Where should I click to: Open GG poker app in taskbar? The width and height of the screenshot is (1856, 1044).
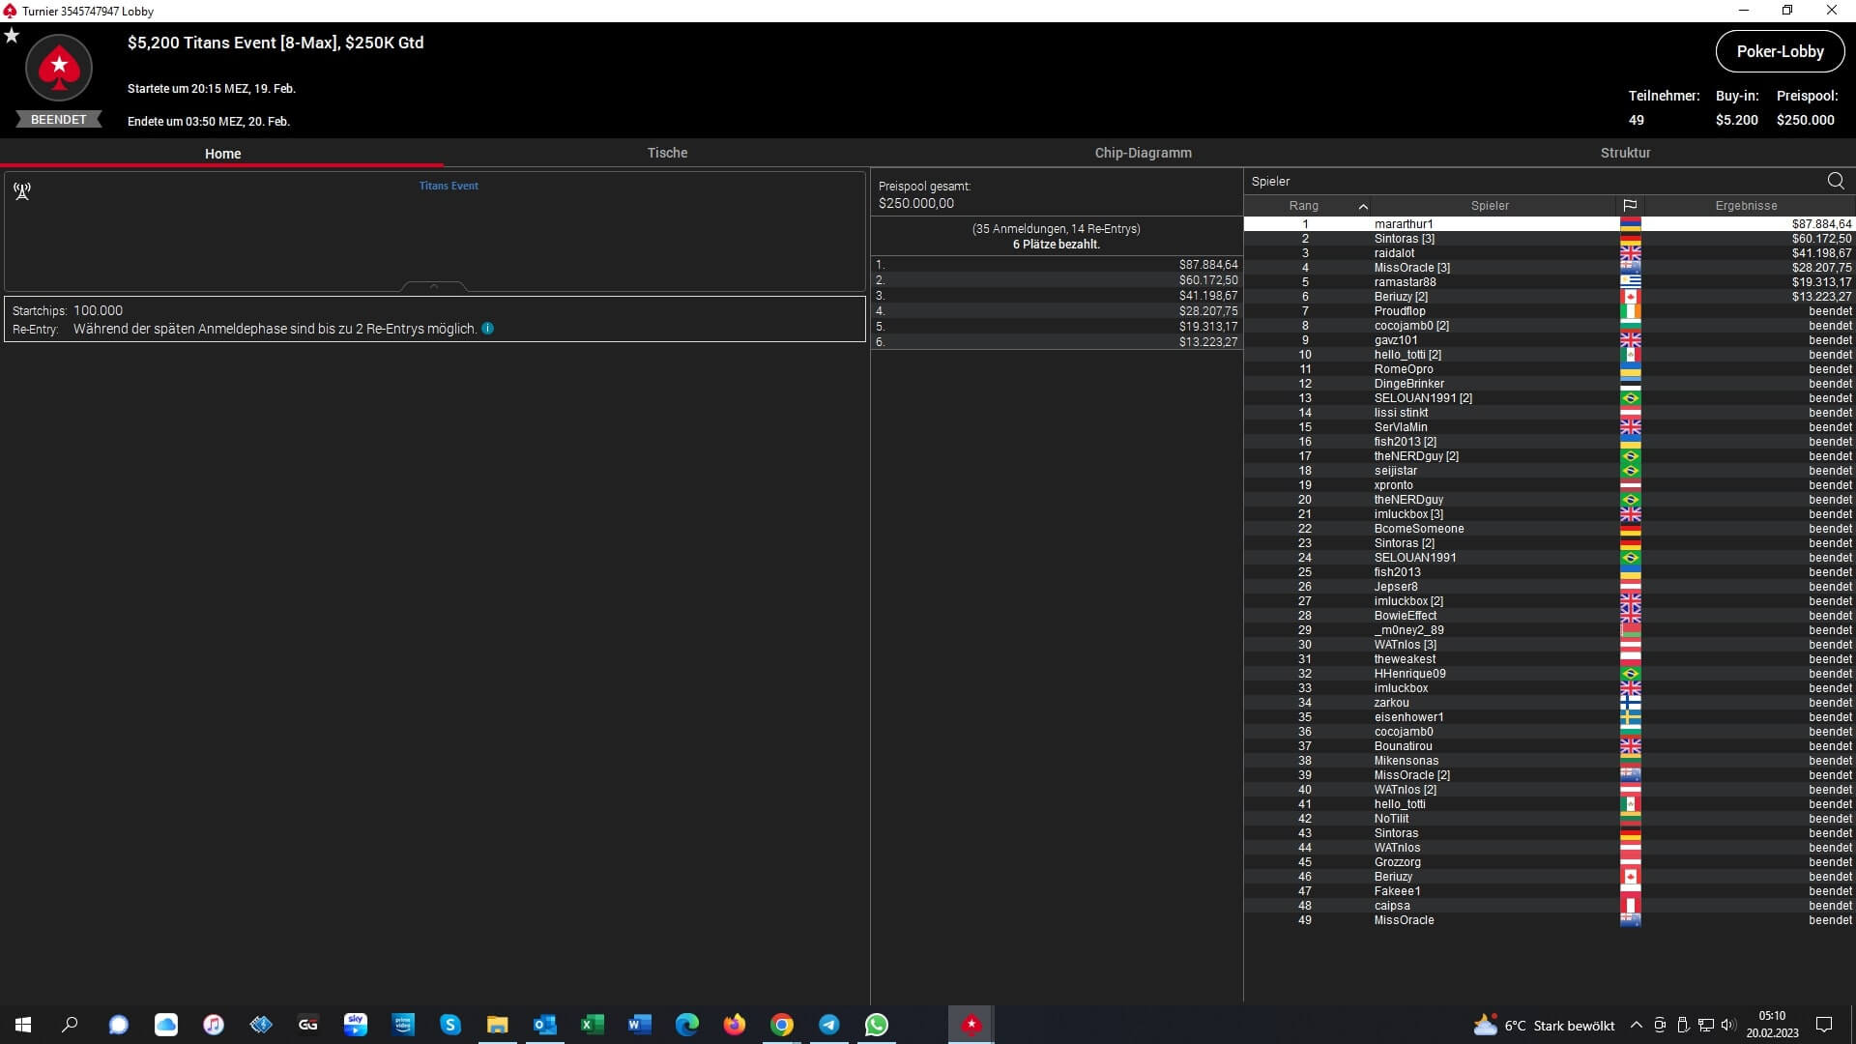[308, 1025]
